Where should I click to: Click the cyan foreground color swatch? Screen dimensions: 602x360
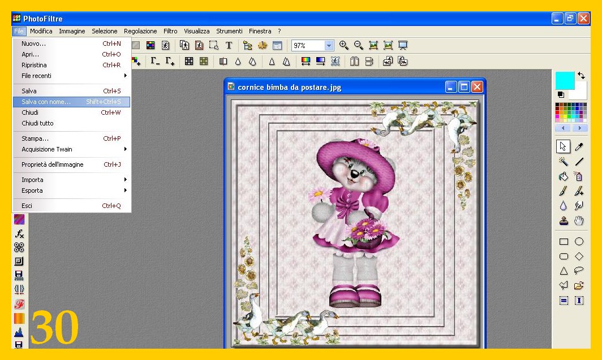pyautogui.click(x=564, y=80)
